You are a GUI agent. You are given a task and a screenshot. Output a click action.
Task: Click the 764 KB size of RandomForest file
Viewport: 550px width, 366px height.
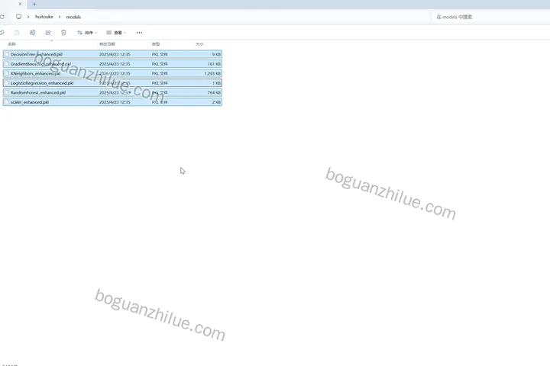[x=214, y=92]
